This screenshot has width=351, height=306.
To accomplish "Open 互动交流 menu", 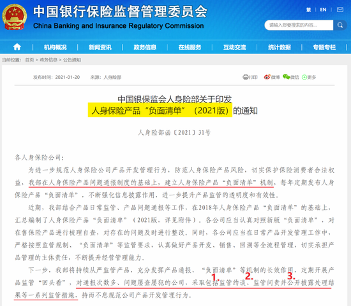I will click(235, 47).
